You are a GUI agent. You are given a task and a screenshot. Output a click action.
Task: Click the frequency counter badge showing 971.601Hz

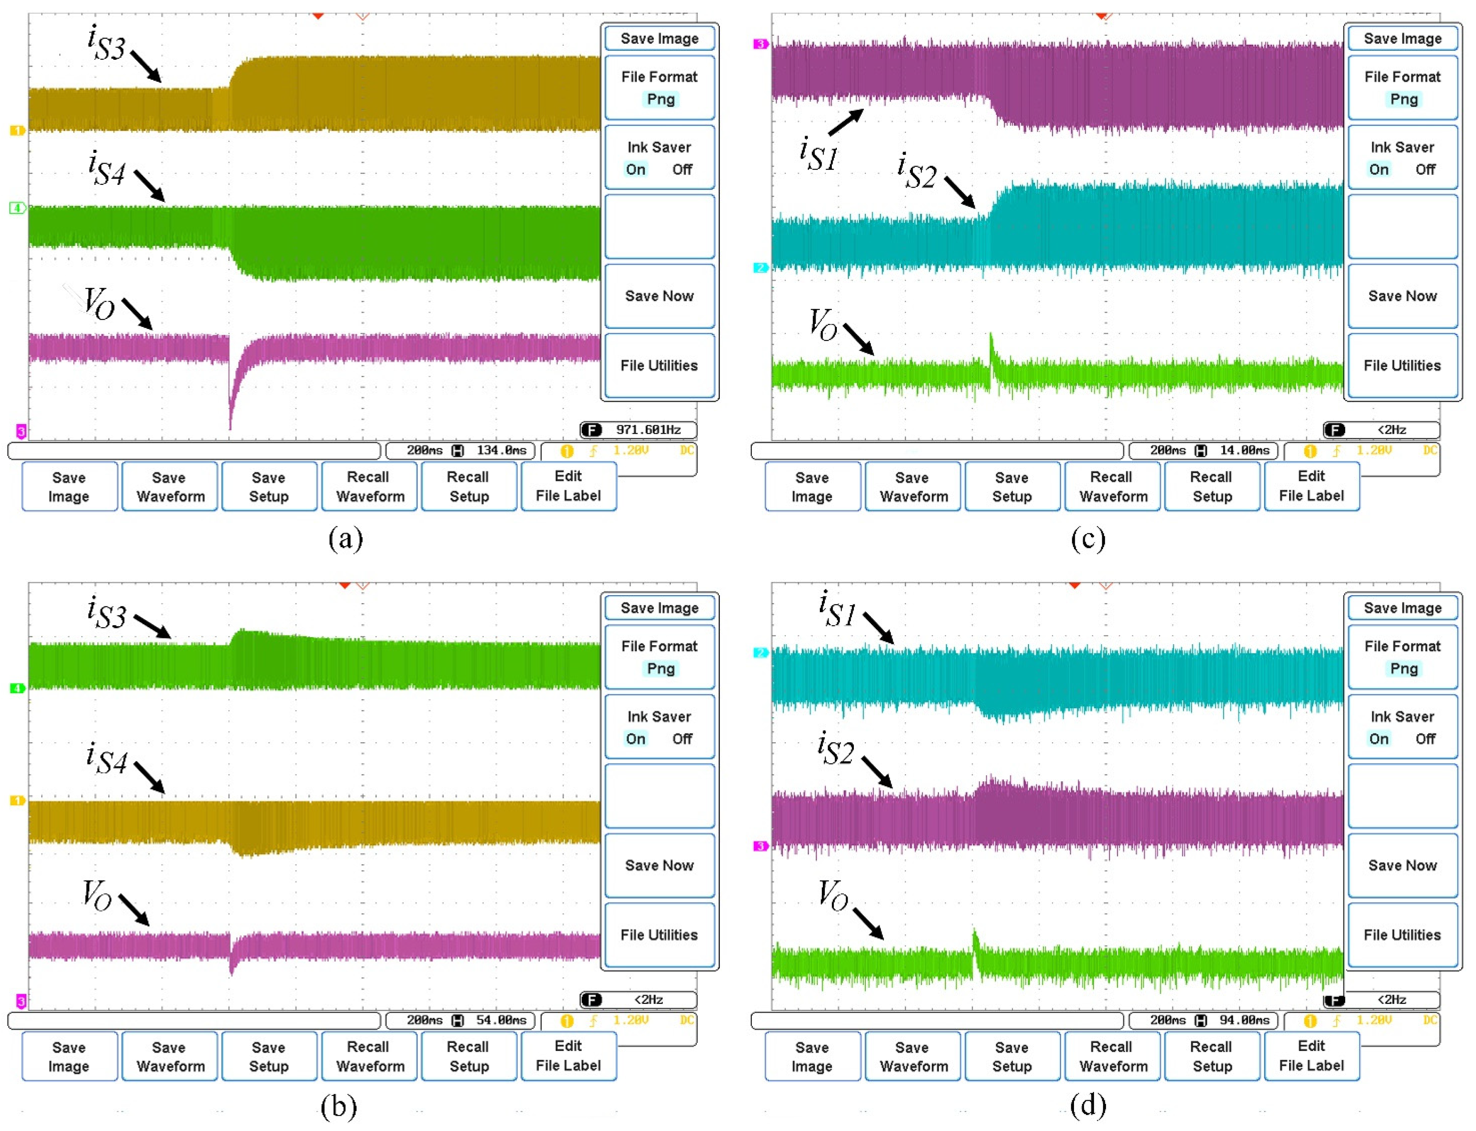[x=638, y=430]
